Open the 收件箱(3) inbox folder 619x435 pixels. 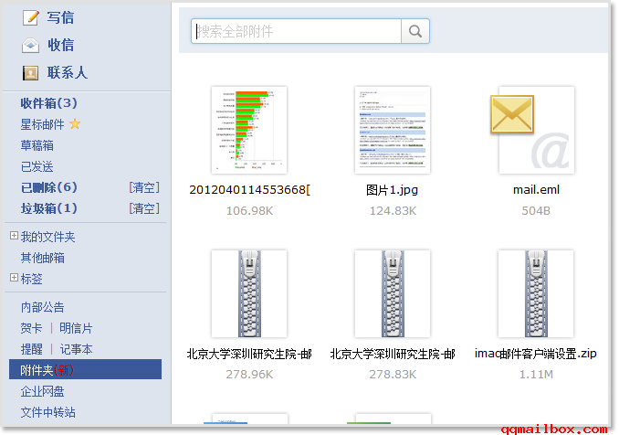pyautogui.click(x=49, y=103)
